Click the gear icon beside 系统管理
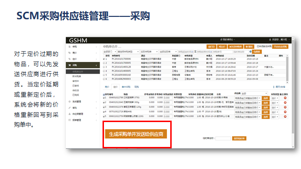The image size is (301, 169). click(x=70, y=101)
